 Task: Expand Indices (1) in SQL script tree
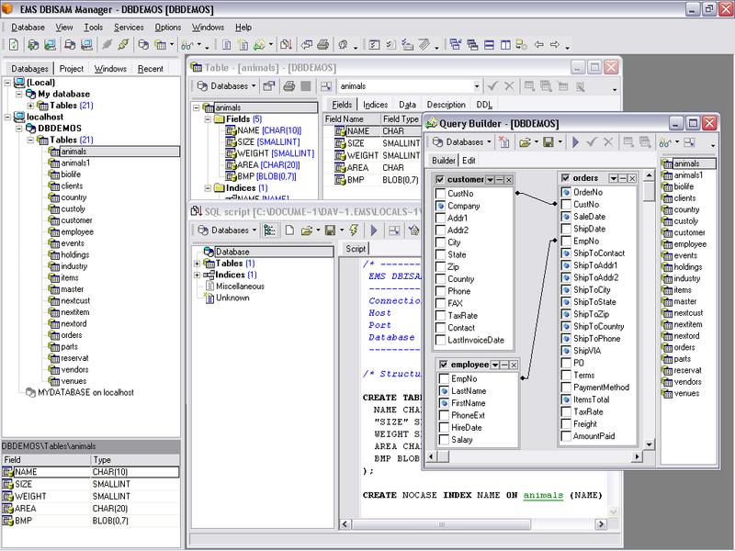tap(197, 275)
